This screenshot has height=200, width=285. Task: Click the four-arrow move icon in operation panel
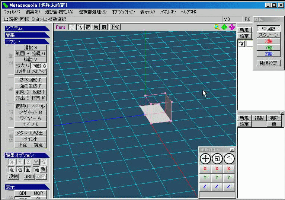[205, 159]
